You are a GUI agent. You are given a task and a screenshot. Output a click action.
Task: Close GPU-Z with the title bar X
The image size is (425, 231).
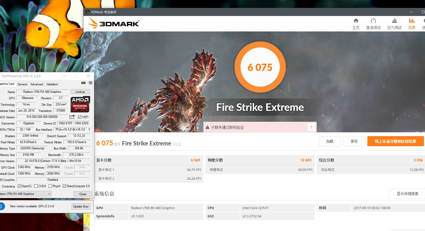pyautogui.click(x=88, y=76)
